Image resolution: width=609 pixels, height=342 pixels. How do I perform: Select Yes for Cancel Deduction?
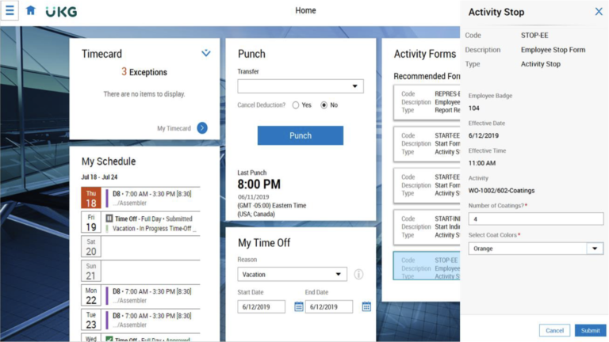pyautogui.click(x=296, y=104)
